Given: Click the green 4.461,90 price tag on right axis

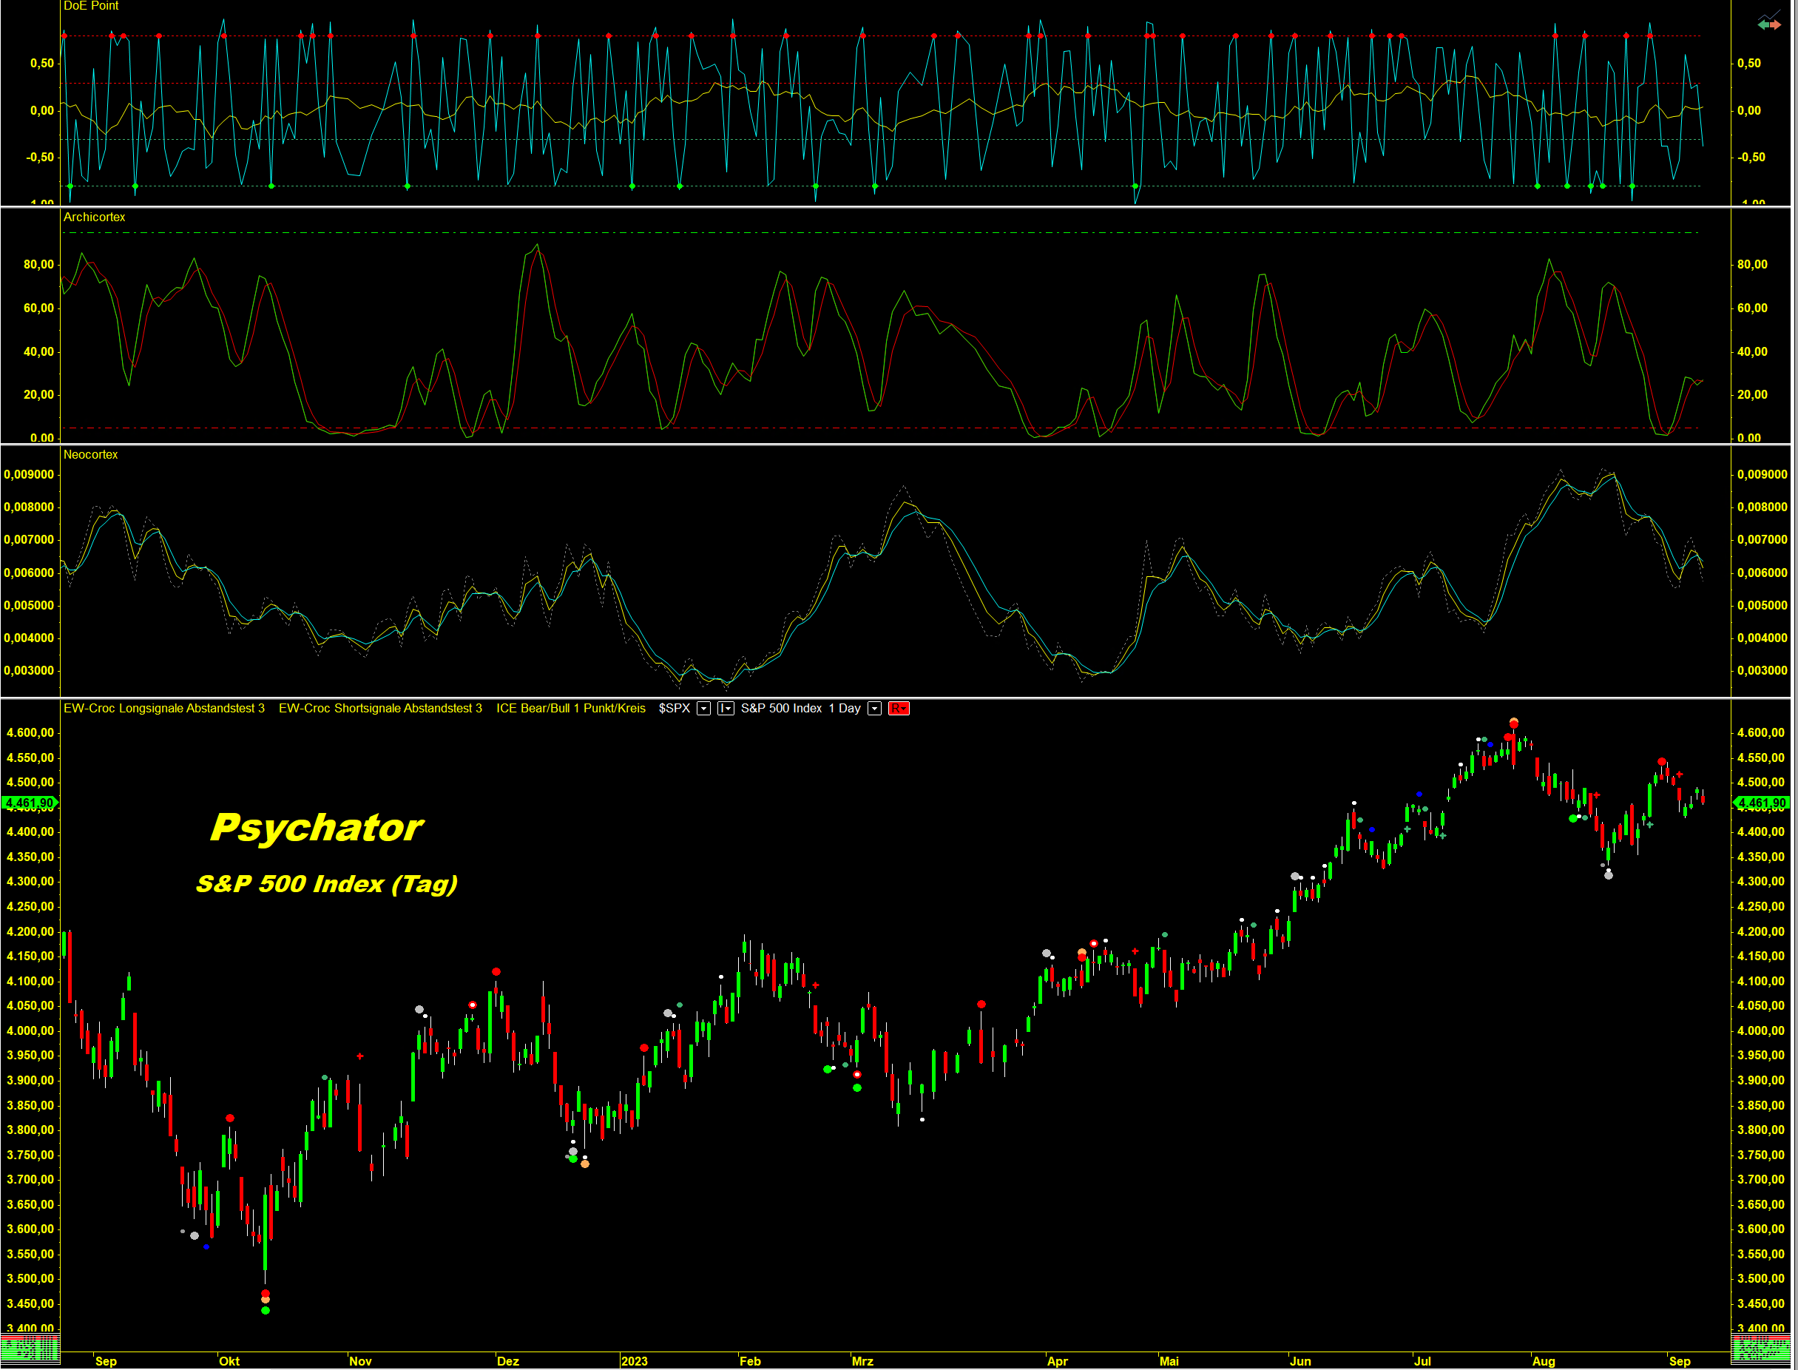Looking at the screenshot, I should (1762, 803).
